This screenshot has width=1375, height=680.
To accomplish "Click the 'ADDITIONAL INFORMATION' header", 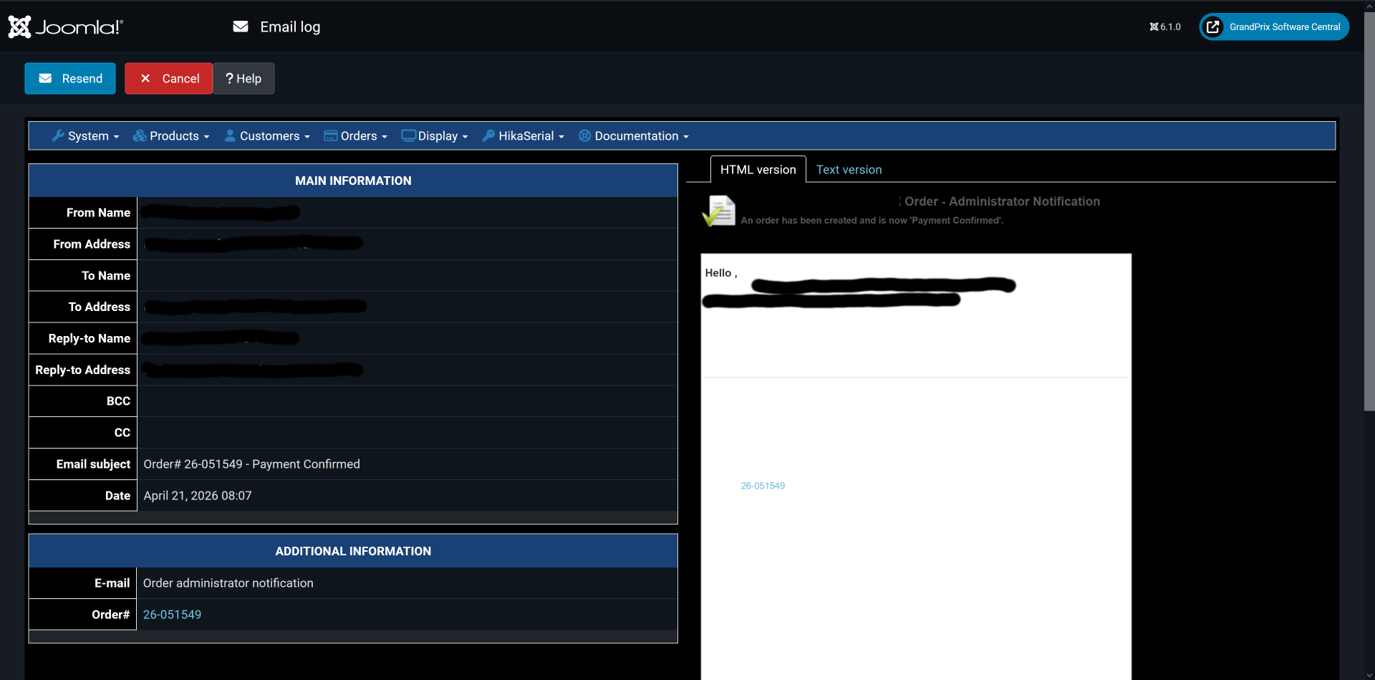I will coord(353,551).
